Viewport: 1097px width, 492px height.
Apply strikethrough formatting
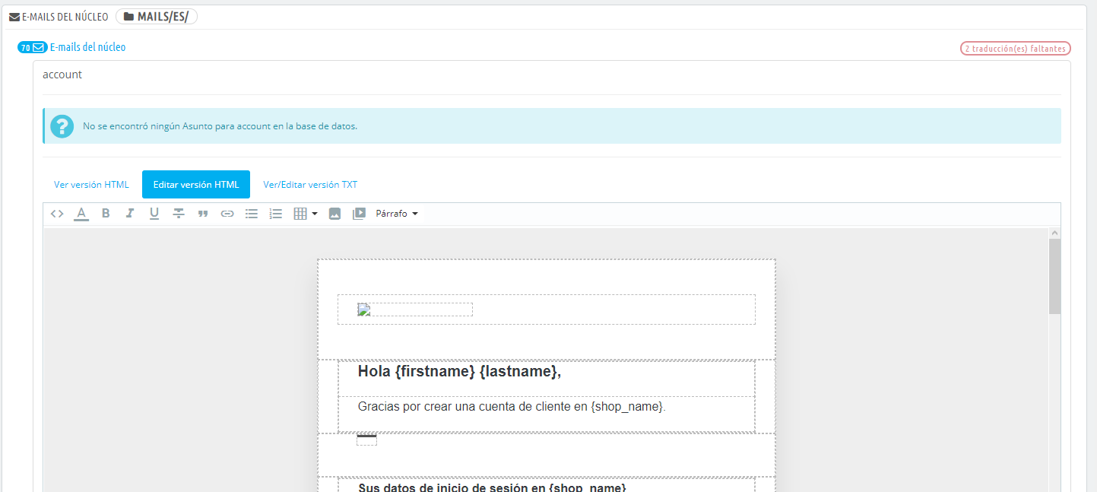click(x=179, y=214)
